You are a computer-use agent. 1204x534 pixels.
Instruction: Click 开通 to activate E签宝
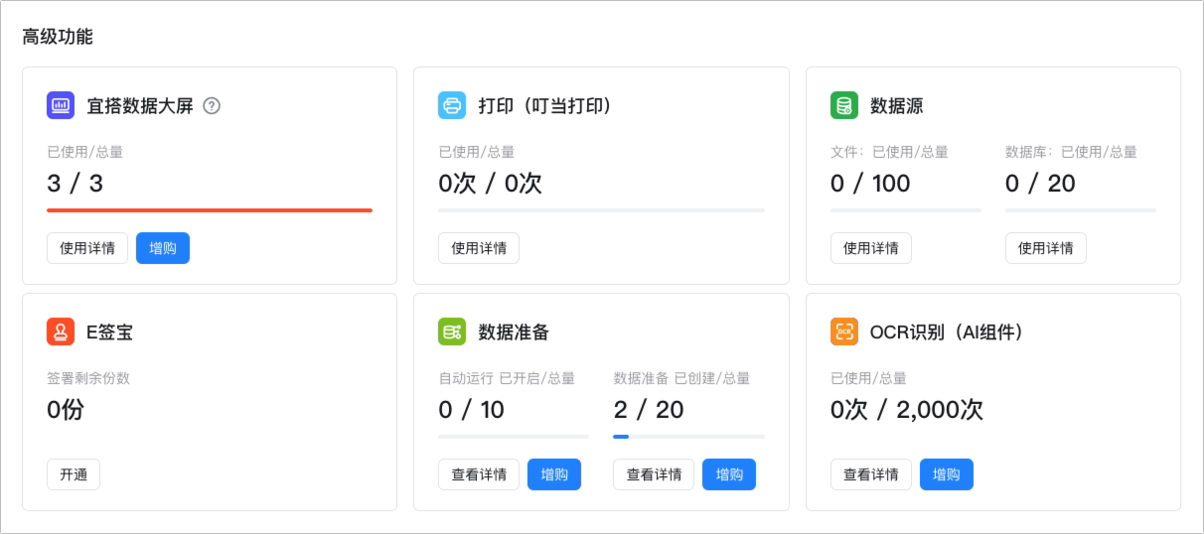[x=74, y=474]
